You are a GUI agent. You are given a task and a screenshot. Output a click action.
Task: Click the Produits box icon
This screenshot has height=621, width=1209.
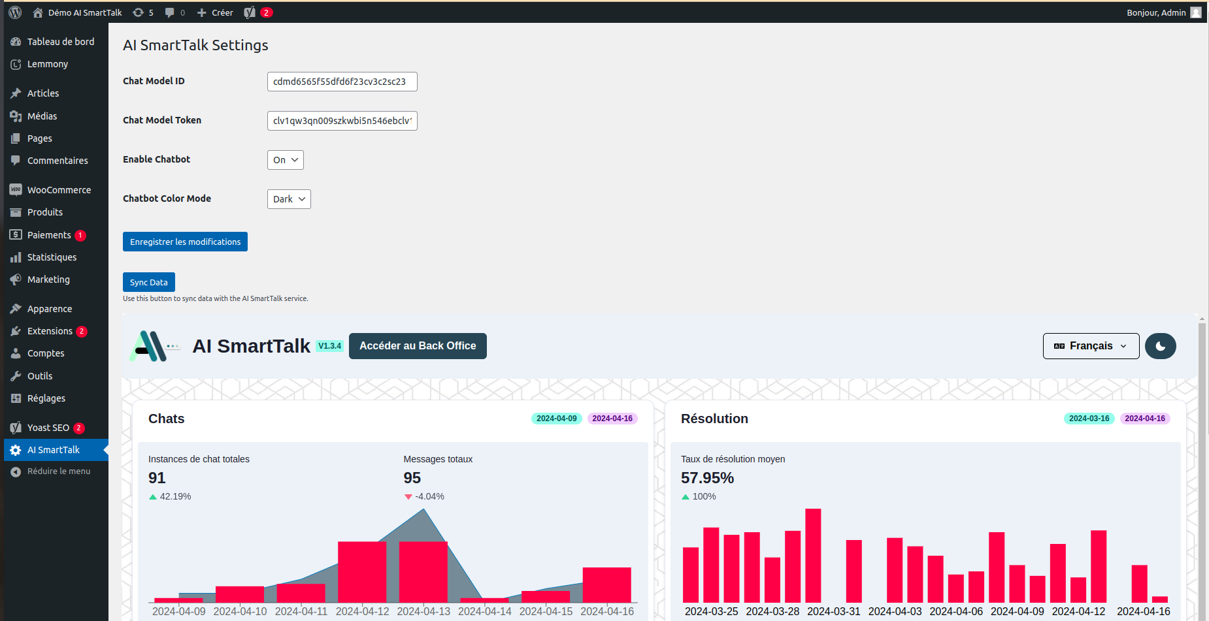point(16,212)
